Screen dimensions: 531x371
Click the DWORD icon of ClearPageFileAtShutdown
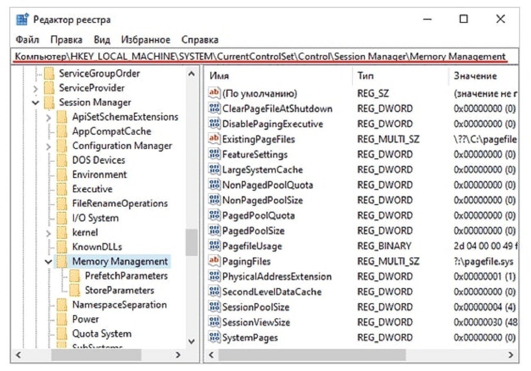pos(214,109)
